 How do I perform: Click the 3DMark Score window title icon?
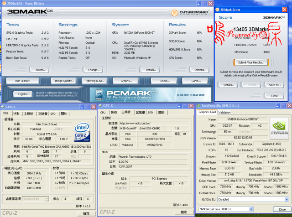click(x=217, y=10)
